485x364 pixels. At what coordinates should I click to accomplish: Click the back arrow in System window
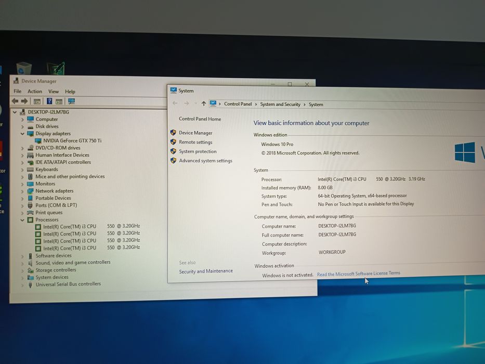pyautogui.click(x=175, y=103)
